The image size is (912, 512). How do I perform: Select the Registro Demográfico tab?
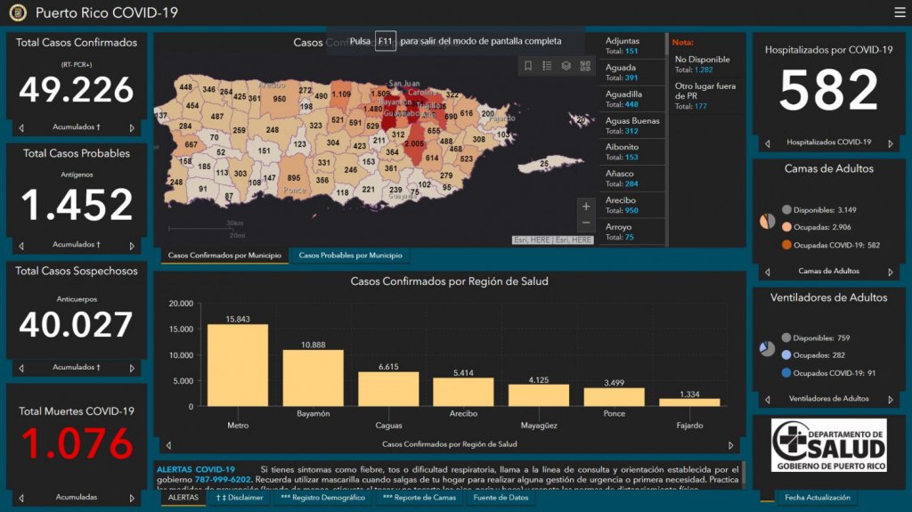tap(322, 498)
